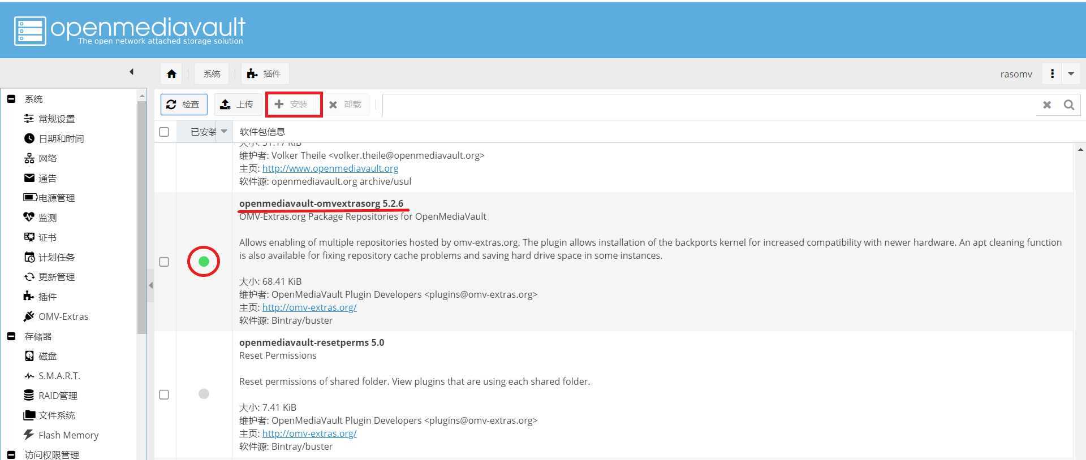This screenshot has height=460, width=1086.
Task: Click the 通告 envelope icon
Action: (x=29, y=177)
